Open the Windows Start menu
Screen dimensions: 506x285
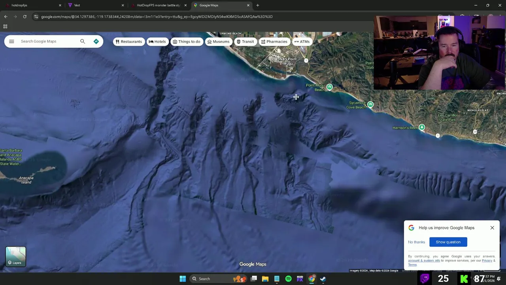coord(183,279)
